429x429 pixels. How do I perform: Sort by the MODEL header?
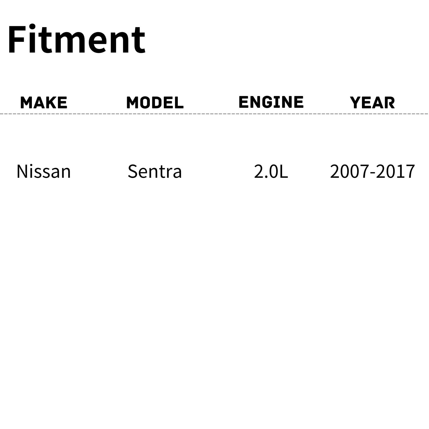coord(155,102)
